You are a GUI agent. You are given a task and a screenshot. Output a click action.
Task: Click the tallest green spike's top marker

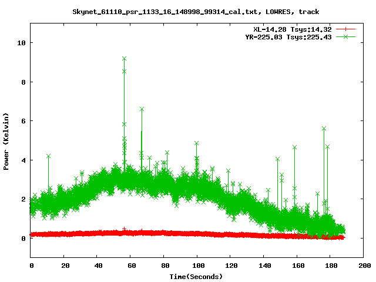coord(124,59)
